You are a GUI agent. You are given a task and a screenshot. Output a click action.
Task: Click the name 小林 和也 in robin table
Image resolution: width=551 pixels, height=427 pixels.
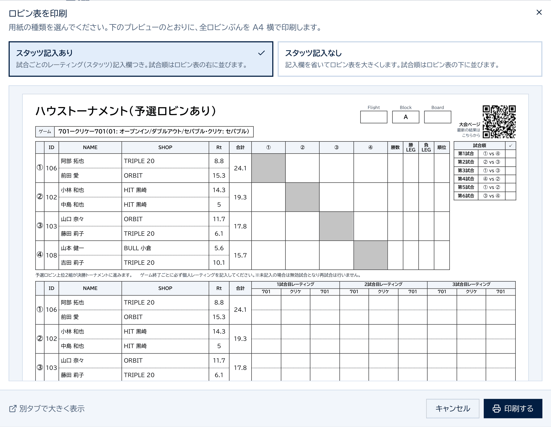click(72, 190)
